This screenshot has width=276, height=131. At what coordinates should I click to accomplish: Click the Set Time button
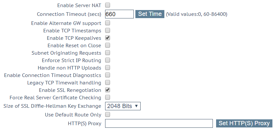[x=150, y=14]
